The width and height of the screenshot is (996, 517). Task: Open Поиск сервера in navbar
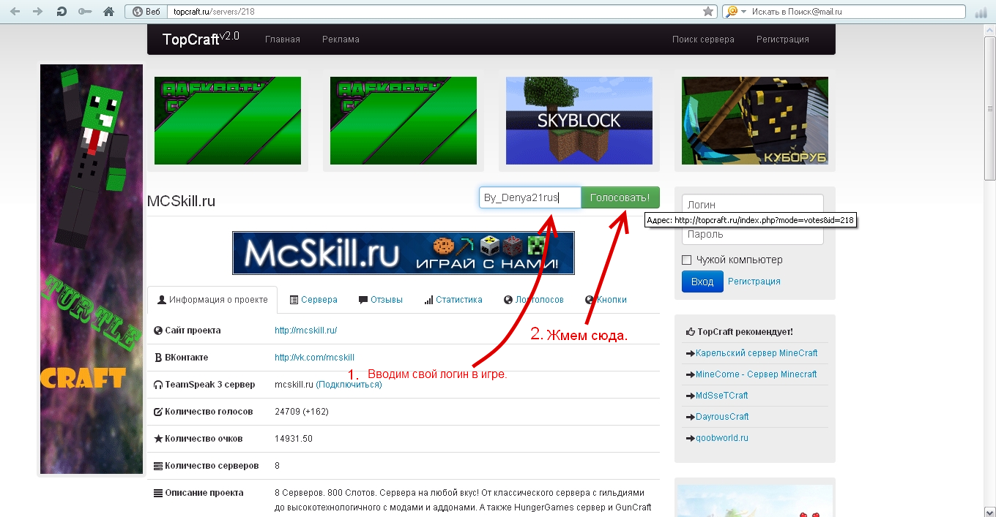(703, 39)
